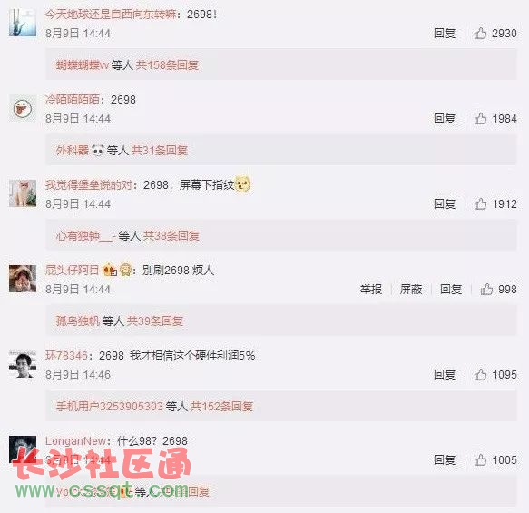Screen dimensions: 529x513
Task: Open user profile 蝴蝶蝴蝶w
Action: pyautogui.click(x=83, y=65)
